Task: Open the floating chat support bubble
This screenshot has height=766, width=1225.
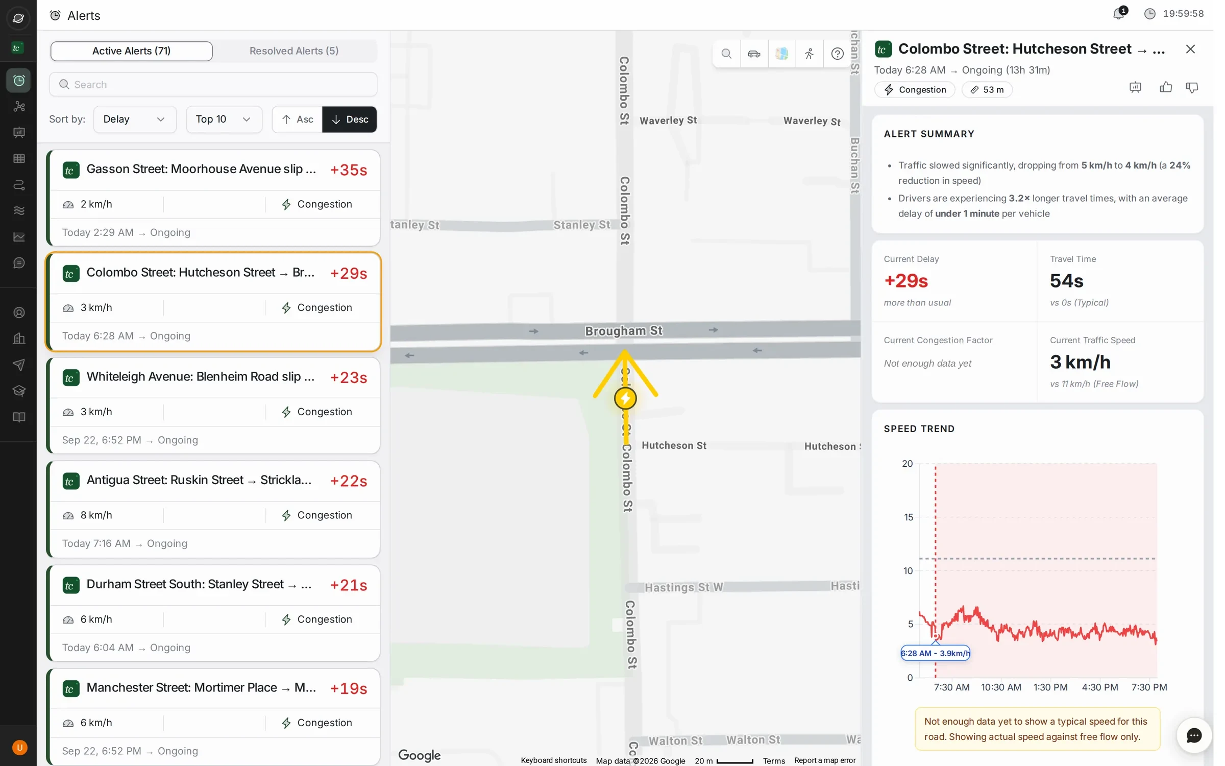Action: click(x=1194, y=735)
